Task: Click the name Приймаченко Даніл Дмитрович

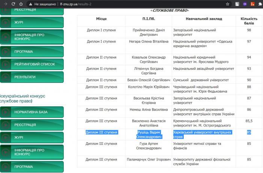Action: pos(148,32)
